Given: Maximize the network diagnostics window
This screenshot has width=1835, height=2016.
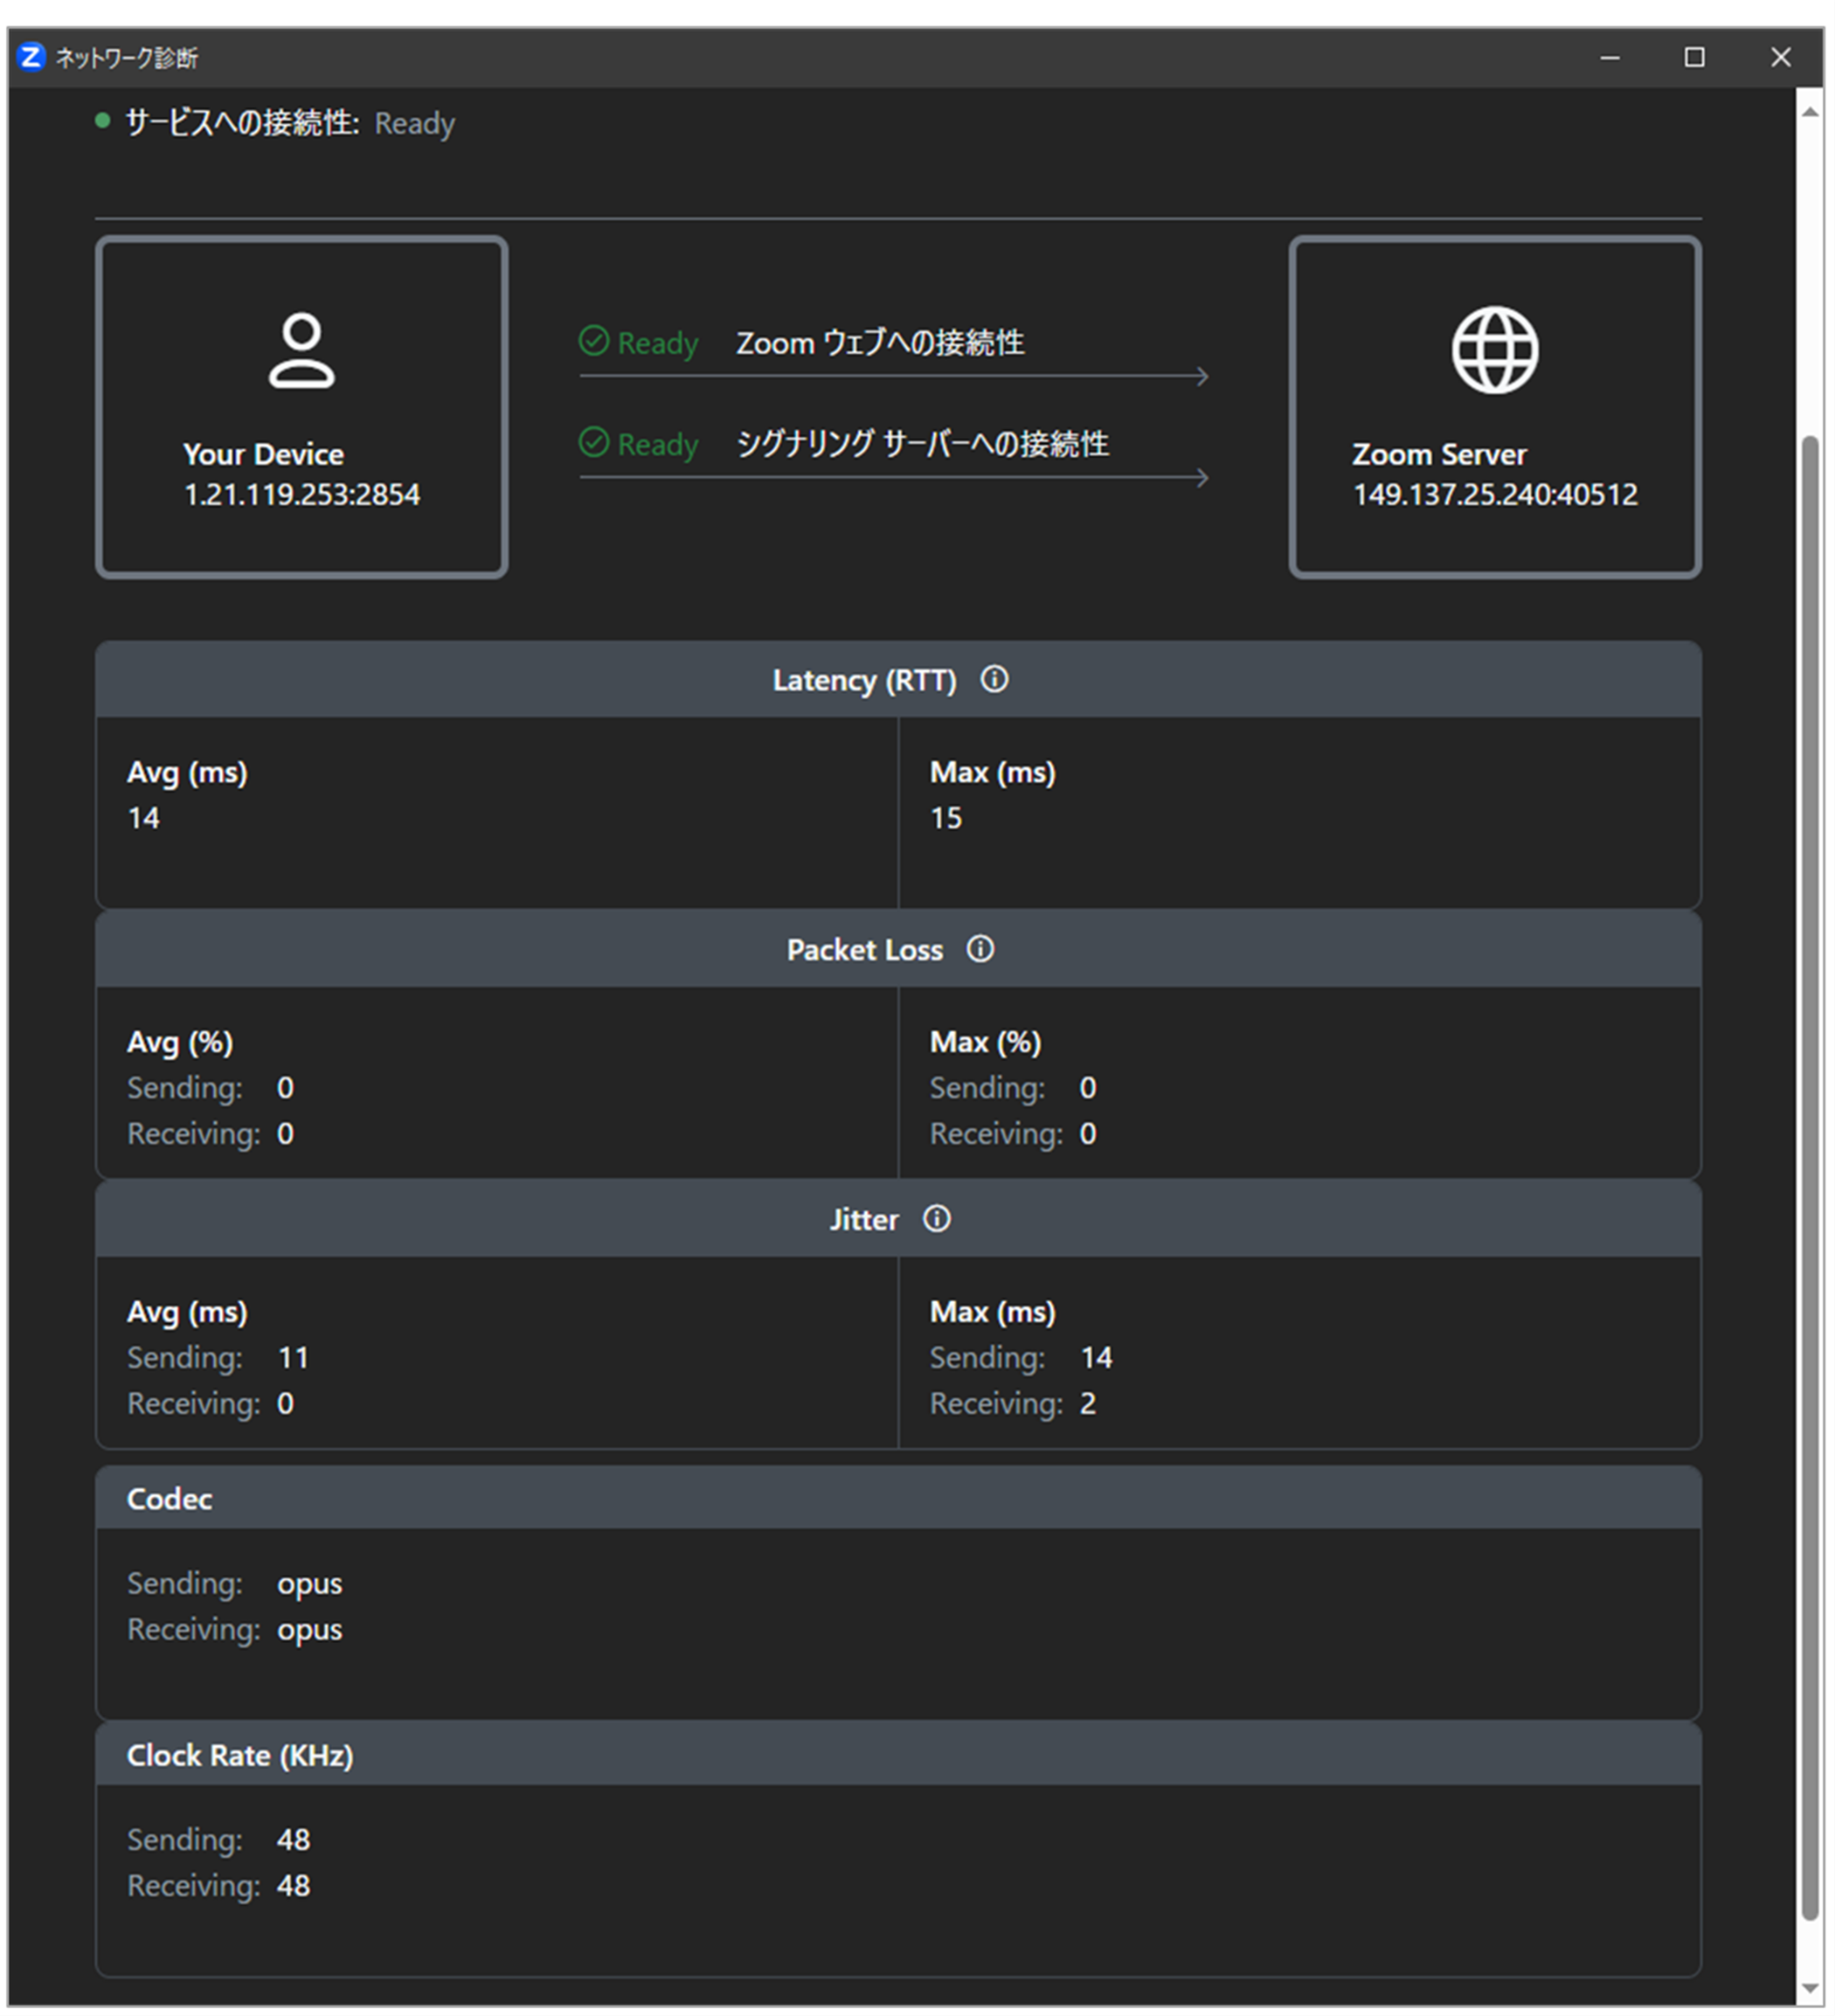Looking at the screenshot, I should (1694, 57).
